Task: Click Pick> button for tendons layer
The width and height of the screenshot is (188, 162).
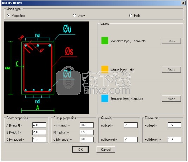Action: click(171, 98)
